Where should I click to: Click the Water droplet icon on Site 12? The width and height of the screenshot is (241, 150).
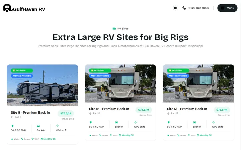pyautogui.click(x=90, y=135)
